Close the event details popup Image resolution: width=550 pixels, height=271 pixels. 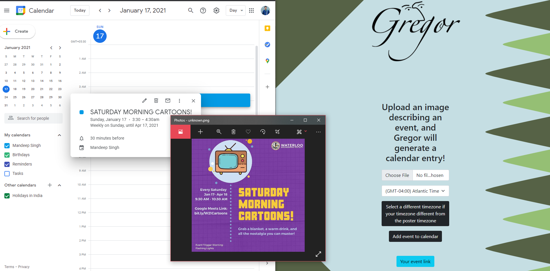pos(193,101)
